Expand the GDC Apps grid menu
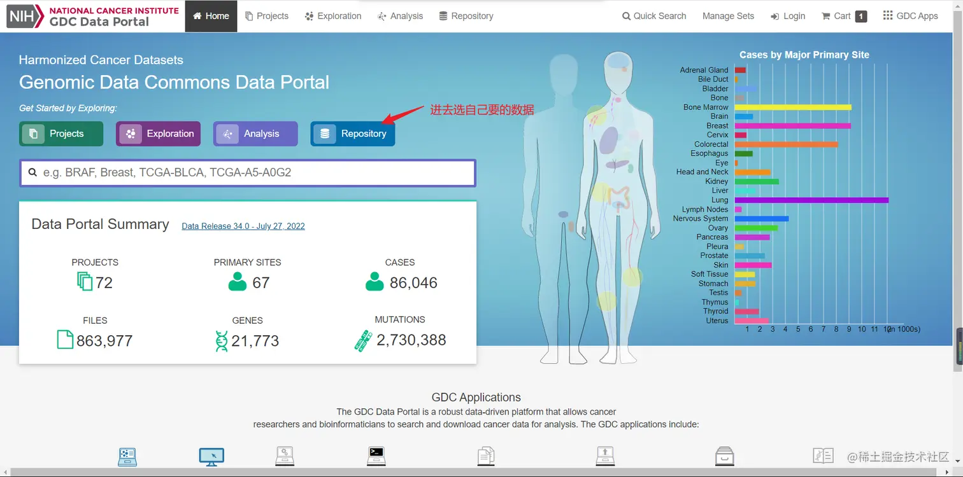963x477 pixels. pos(910,16)
